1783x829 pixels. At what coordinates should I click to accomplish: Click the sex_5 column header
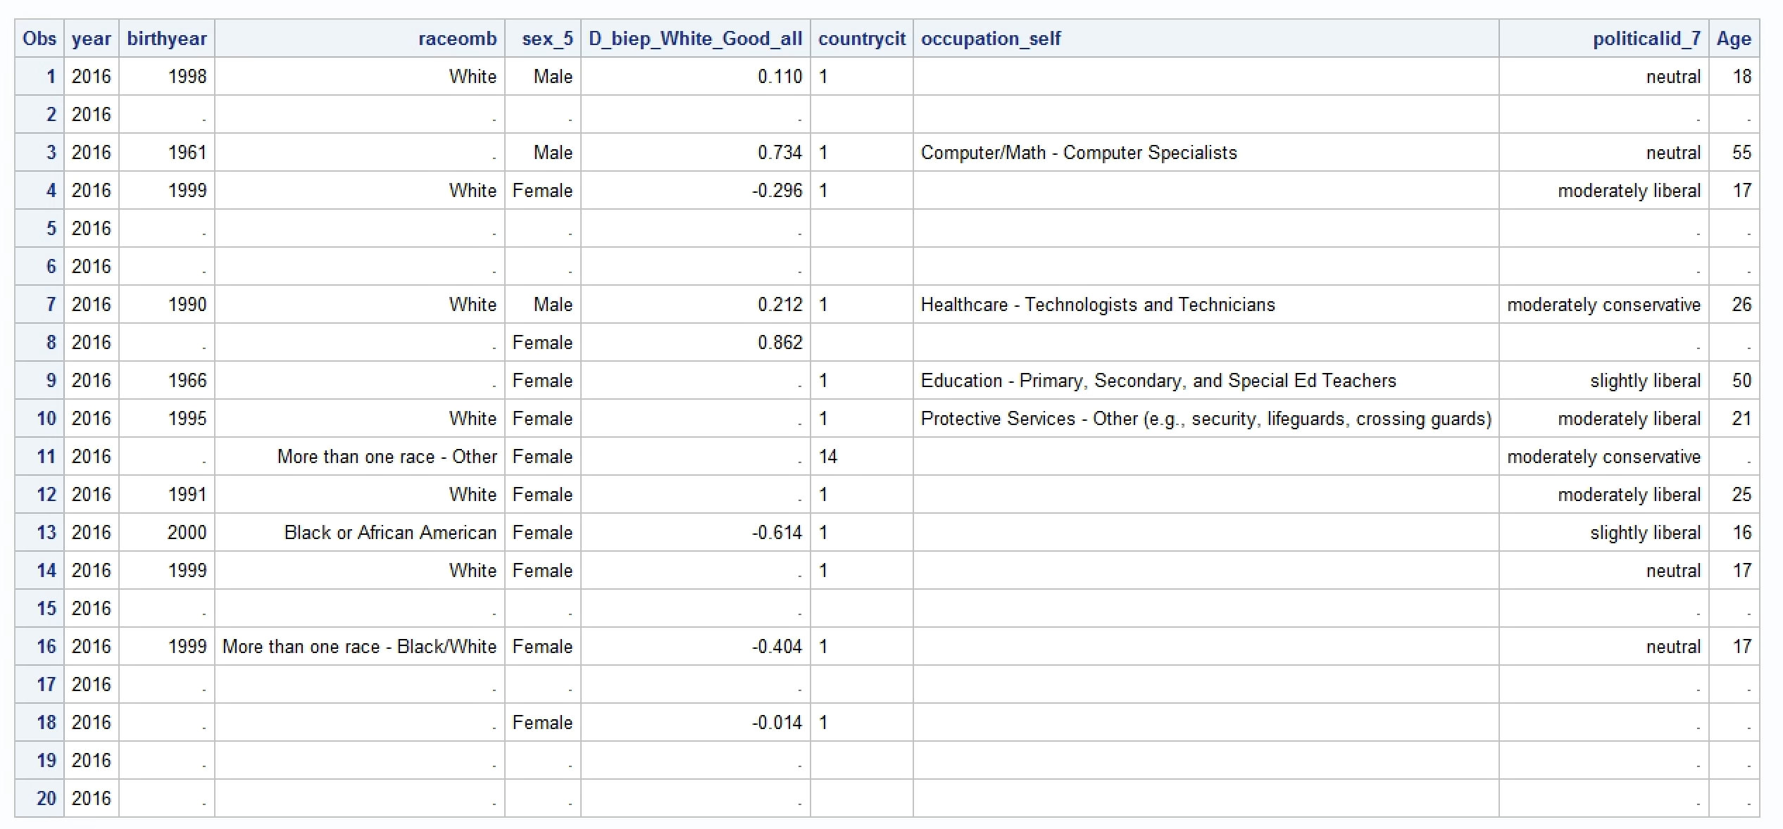pyautogui.click(x=547, y=39)
